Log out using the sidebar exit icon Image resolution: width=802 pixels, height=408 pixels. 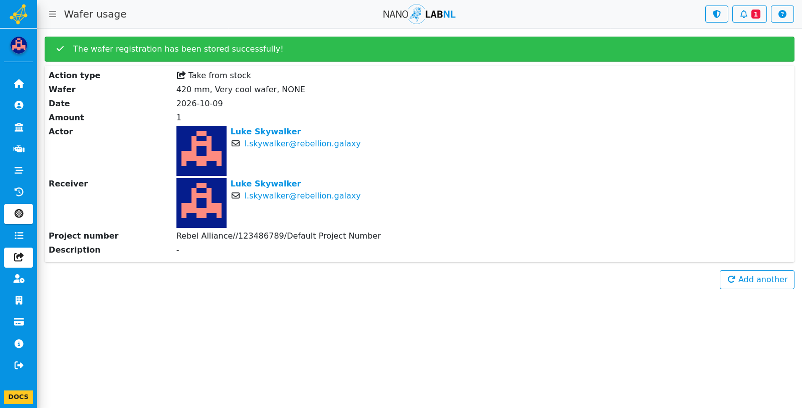(x=19, y=365)
